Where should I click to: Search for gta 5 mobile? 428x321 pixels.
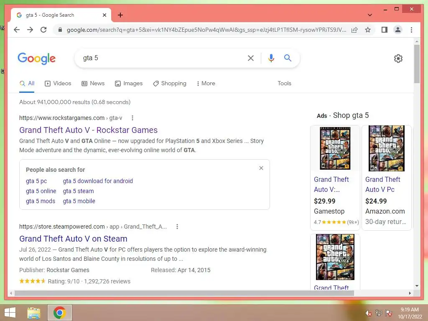tap(79, 201)
